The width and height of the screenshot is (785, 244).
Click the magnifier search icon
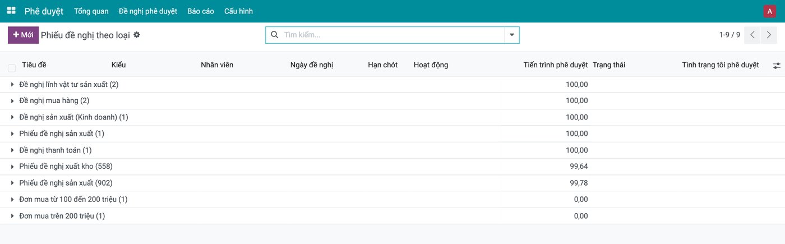coord(274,35)
